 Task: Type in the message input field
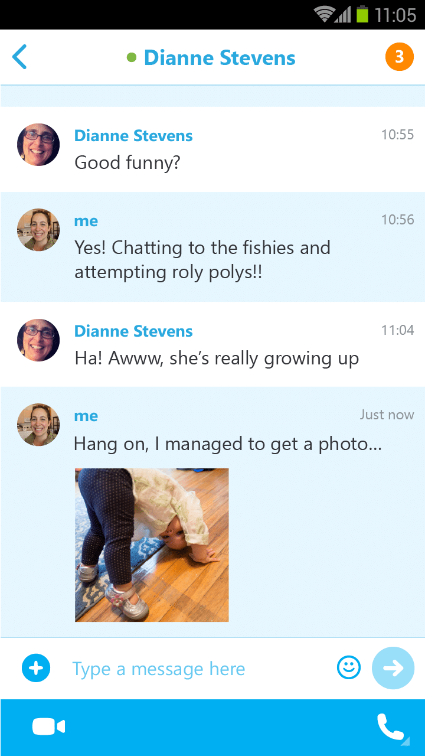coord(195,669)
